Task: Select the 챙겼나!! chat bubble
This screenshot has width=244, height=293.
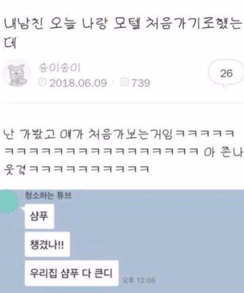Action: click(47, 244)
